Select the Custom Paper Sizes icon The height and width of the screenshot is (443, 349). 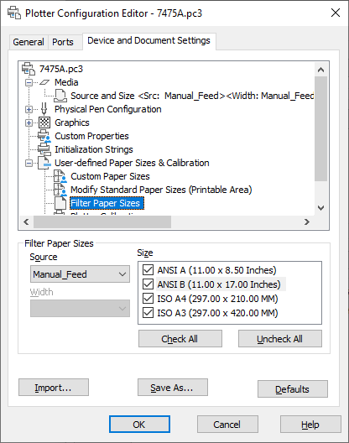[x=60, y=176]
